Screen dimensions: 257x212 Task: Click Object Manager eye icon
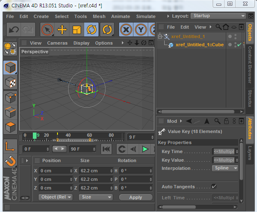coord(234,27)
